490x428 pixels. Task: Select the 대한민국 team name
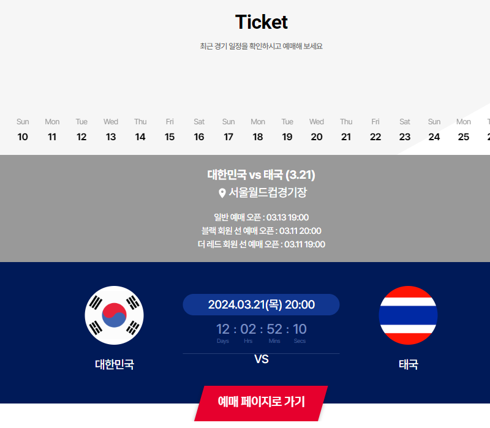pyautogui.click(x=114, y=364)
